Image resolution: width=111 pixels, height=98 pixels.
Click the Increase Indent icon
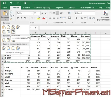pyautogui.click(x=65, y=18)
